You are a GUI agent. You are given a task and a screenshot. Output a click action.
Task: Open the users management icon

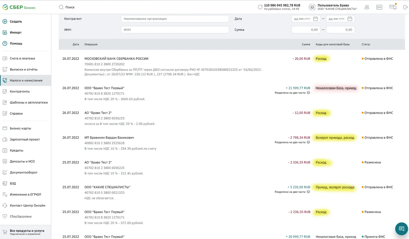point(367,7)
